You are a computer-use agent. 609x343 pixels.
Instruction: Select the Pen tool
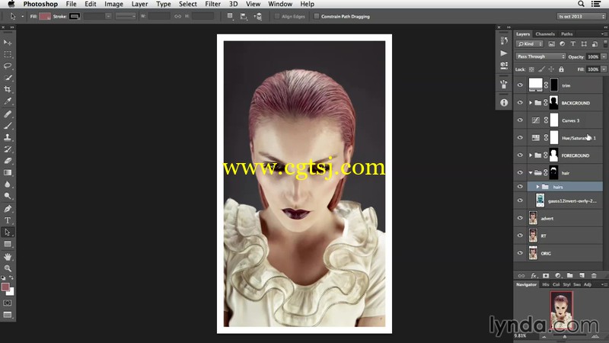coord(8,209)
